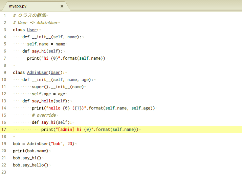Screen dimensions: 242x177
Task: Click line number 17 in gutter
Action: coord(4,129)
